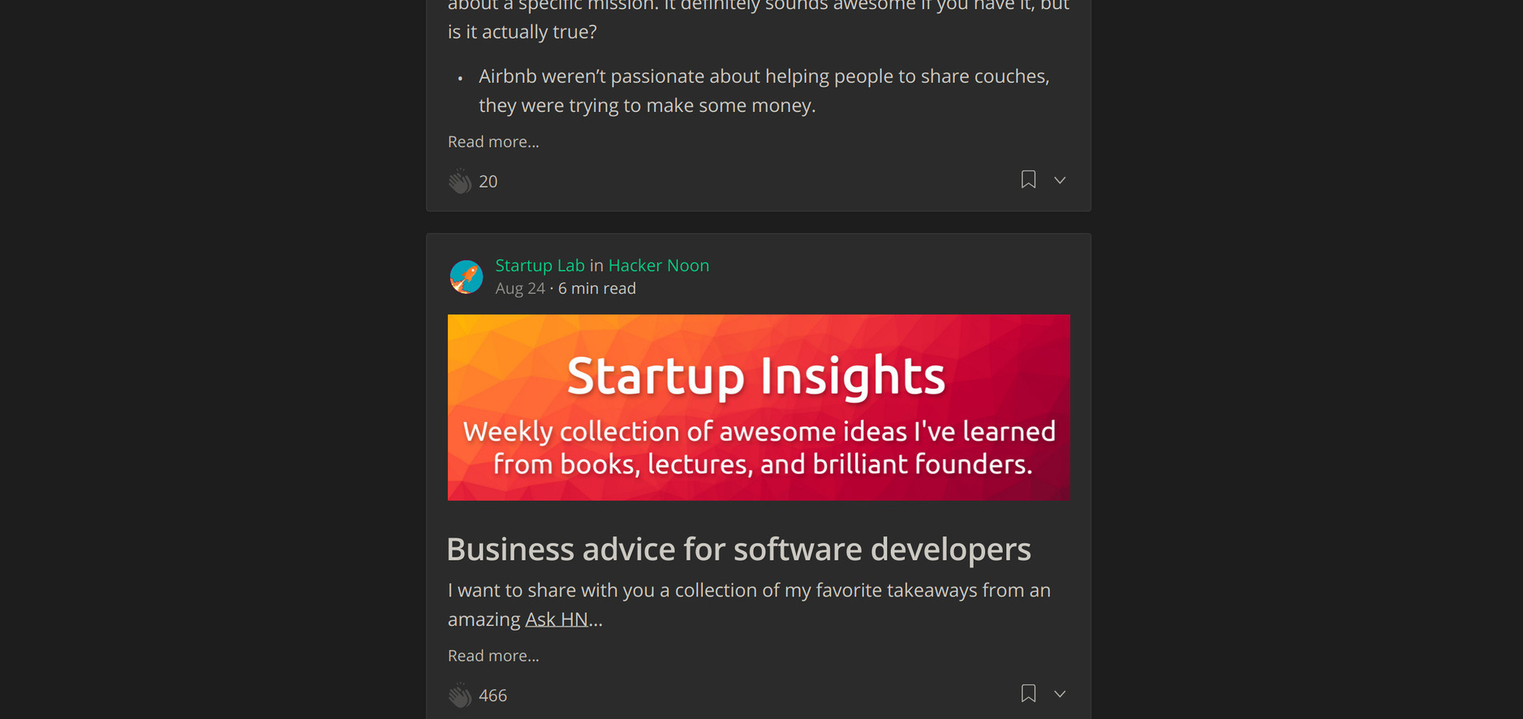Go to the Hacker Noon publication
Image resolution: width=1523 pixels, height=719 pixels.
pos(659,265)
